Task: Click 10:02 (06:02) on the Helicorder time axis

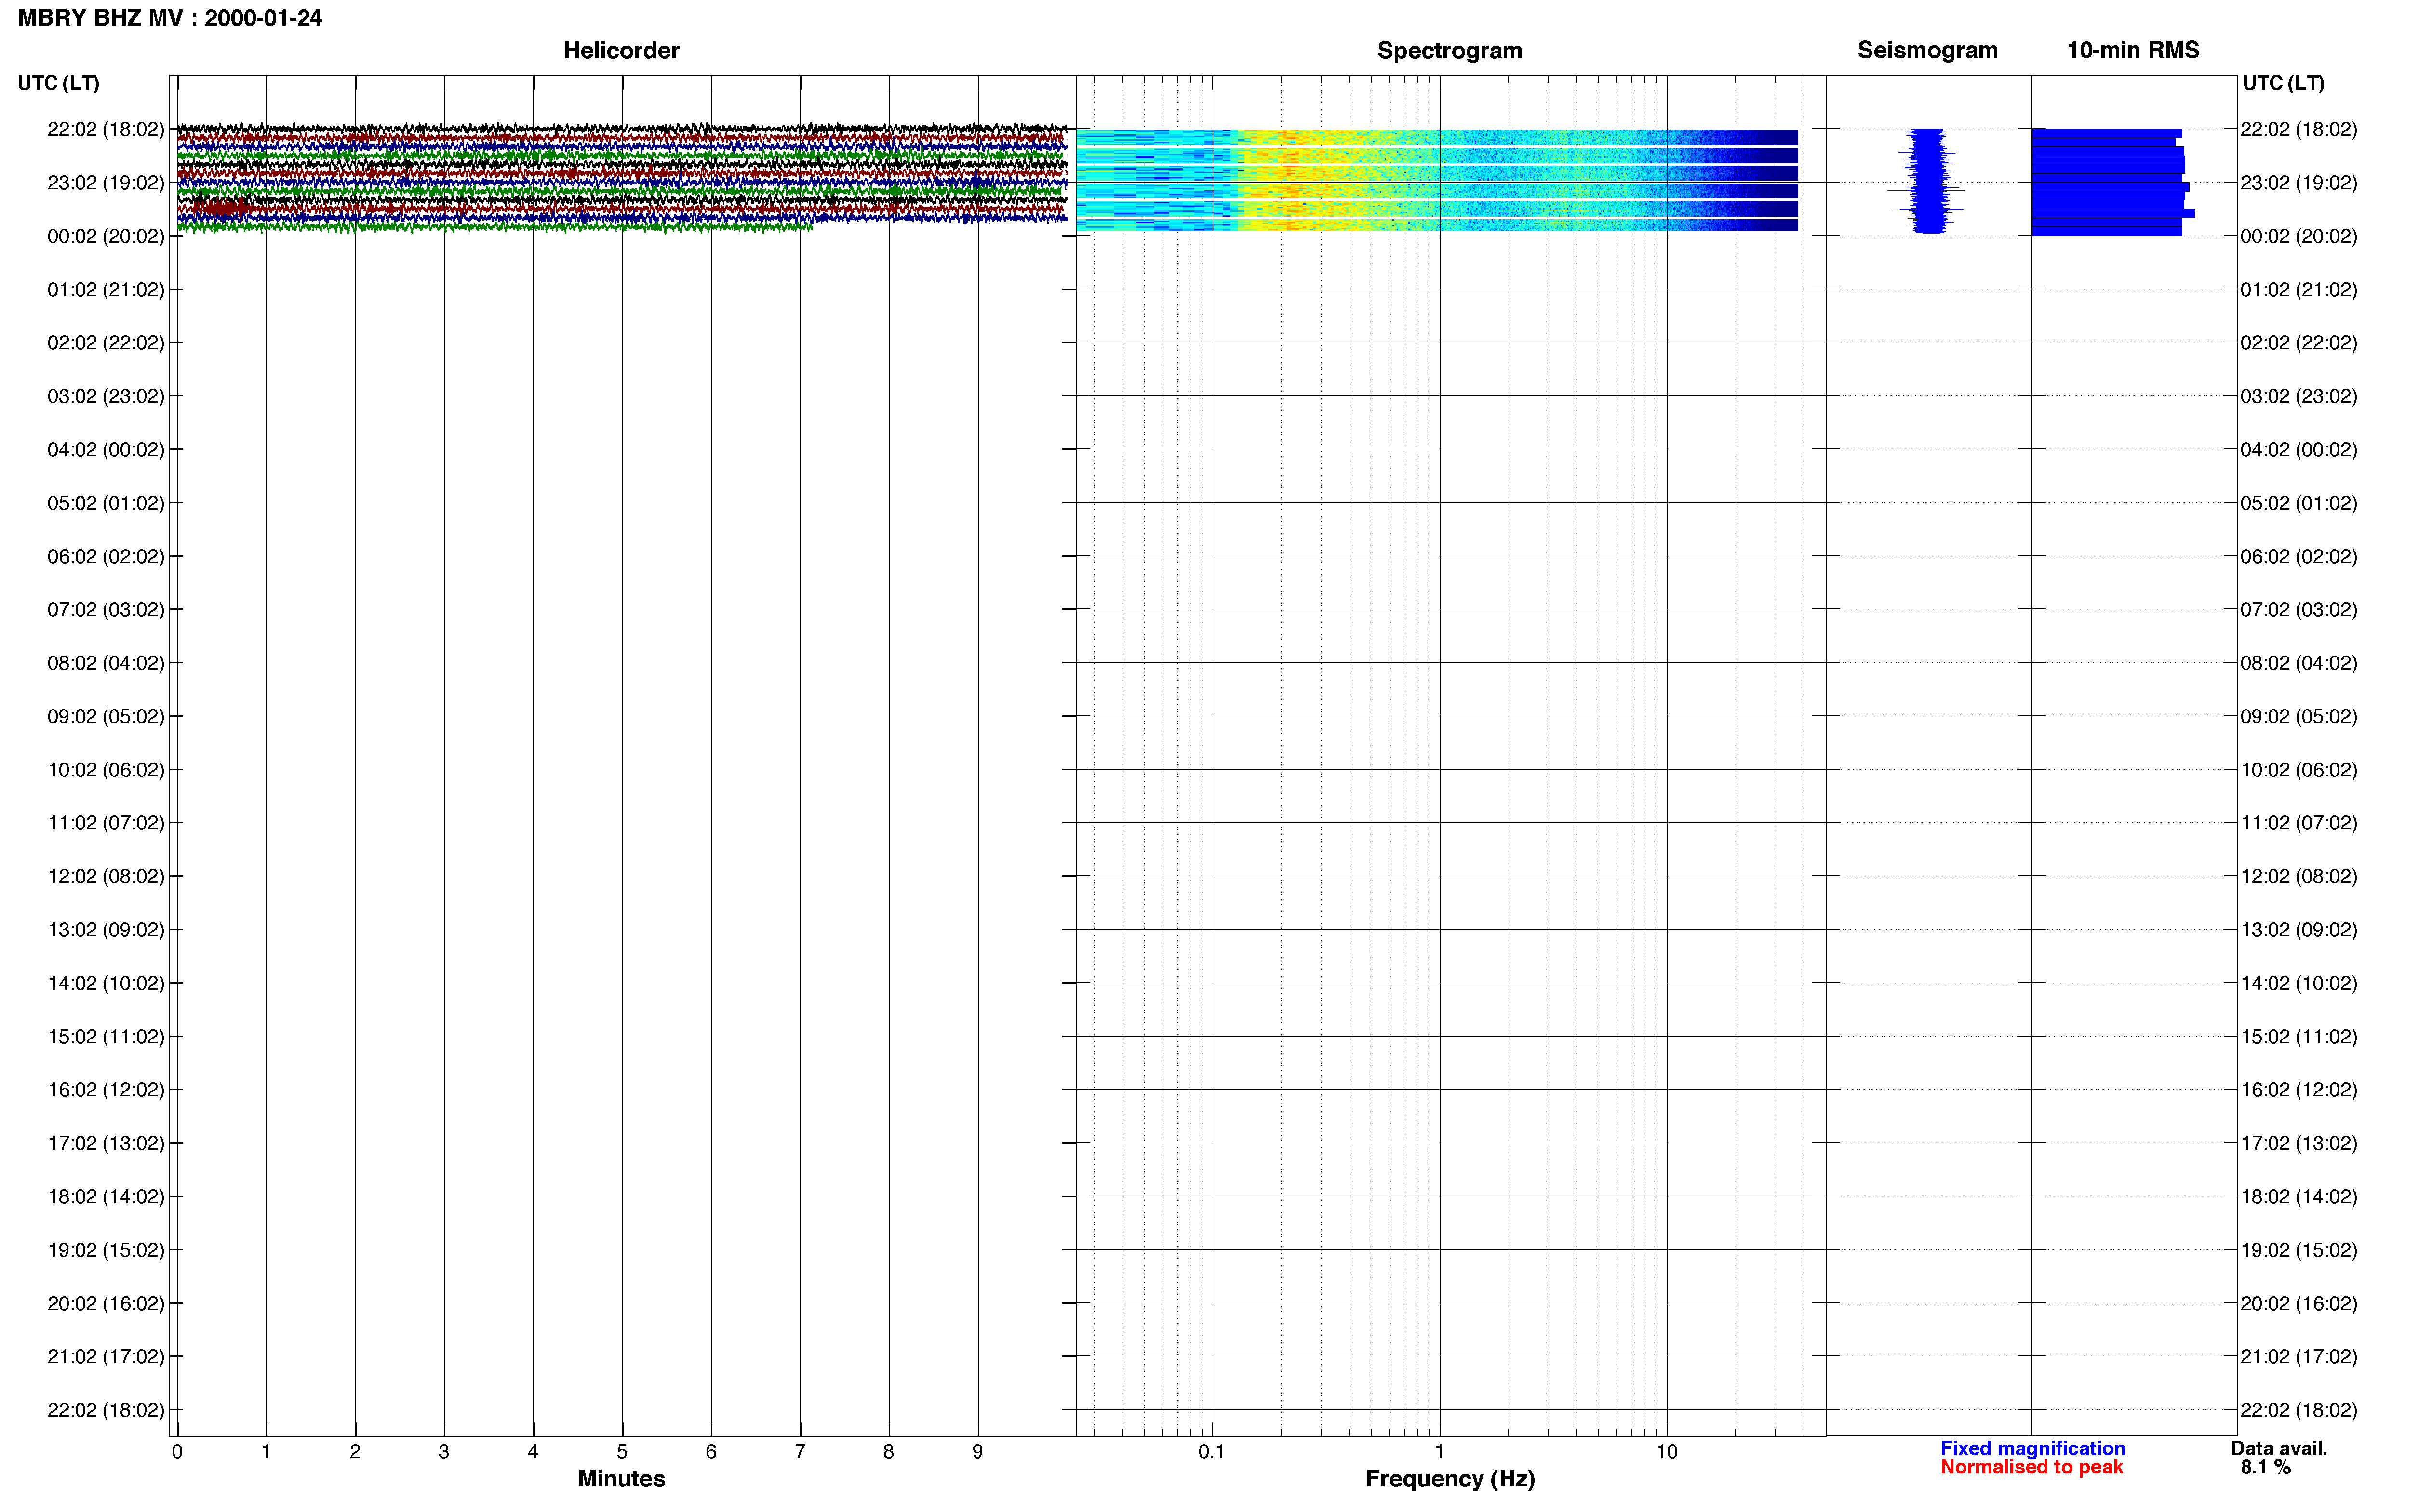Action: tap(105, 770)
